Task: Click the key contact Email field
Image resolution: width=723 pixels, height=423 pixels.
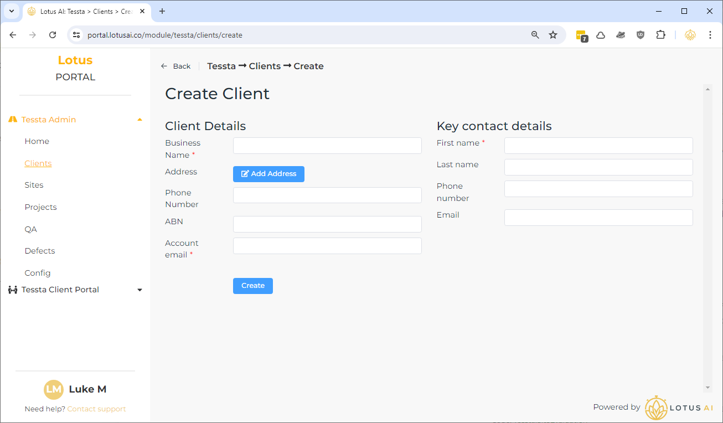Action: [598, 218]
